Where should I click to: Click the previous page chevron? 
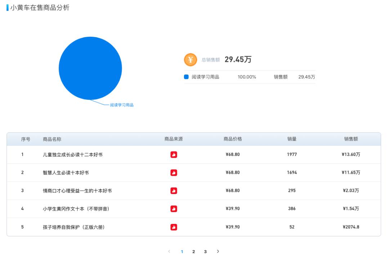pos(169,252)
